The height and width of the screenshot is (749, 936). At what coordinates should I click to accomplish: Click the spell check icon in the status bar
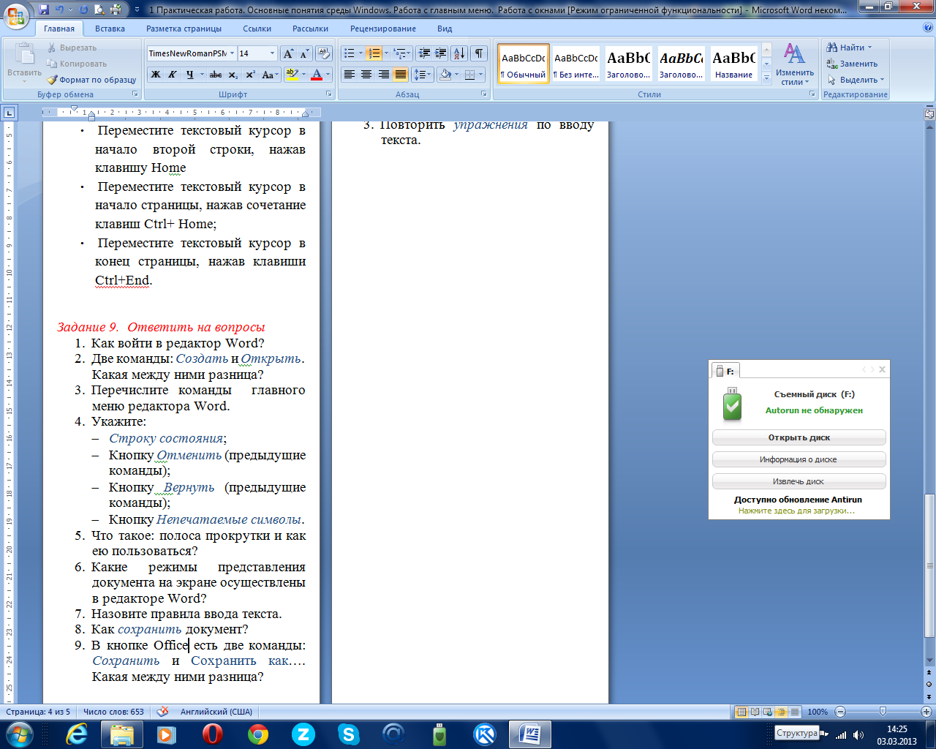163,712
